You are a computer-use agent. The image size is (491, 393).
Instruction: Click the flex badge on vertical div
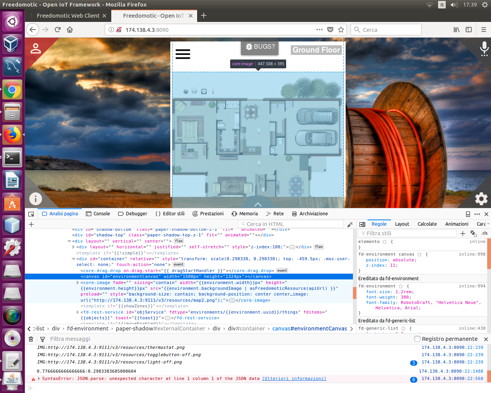(179, 241)
